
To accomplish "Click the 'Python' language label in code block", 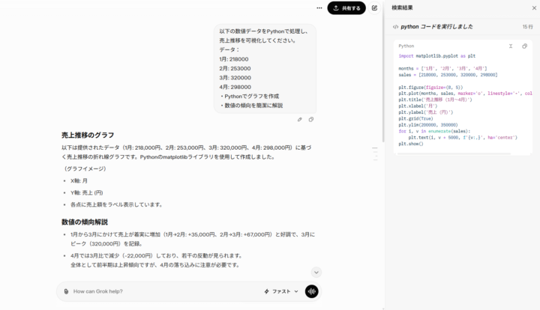I will pos(406,46).
